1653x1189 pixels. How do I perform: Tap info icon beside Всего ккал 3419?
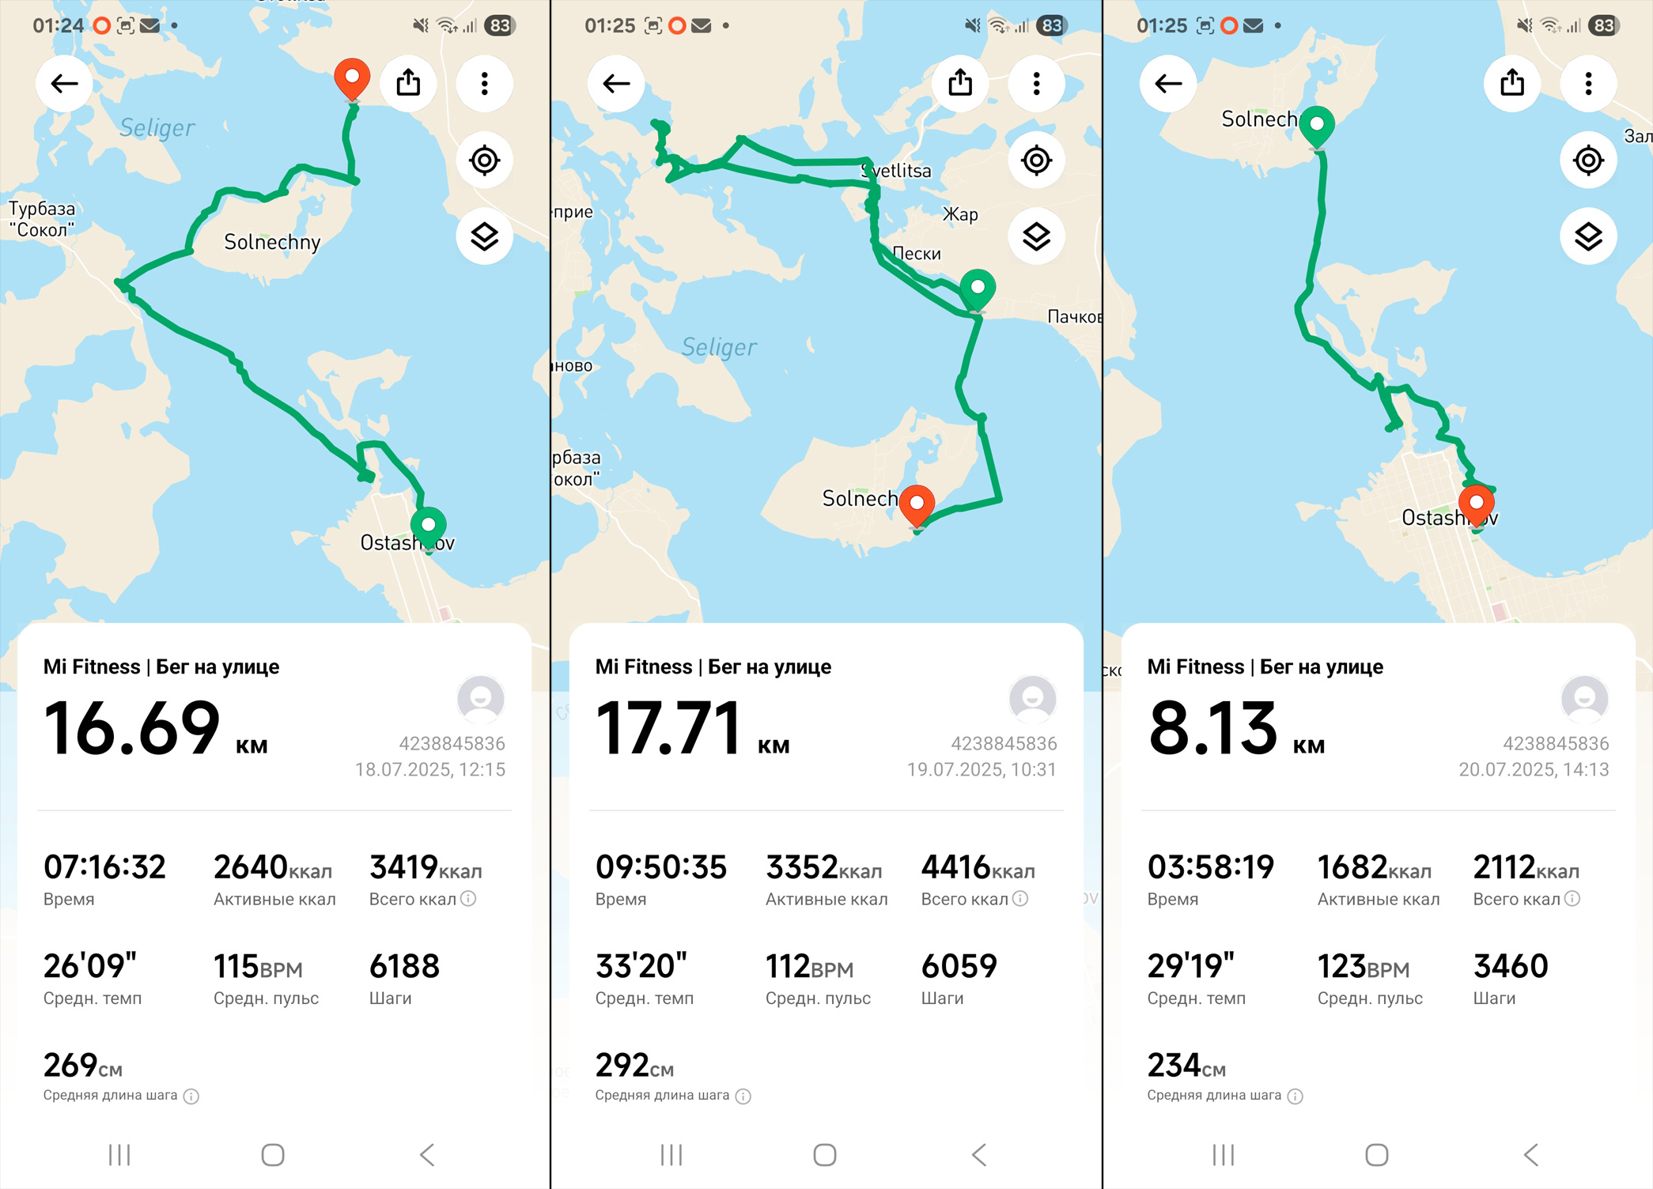click(468, 899)
